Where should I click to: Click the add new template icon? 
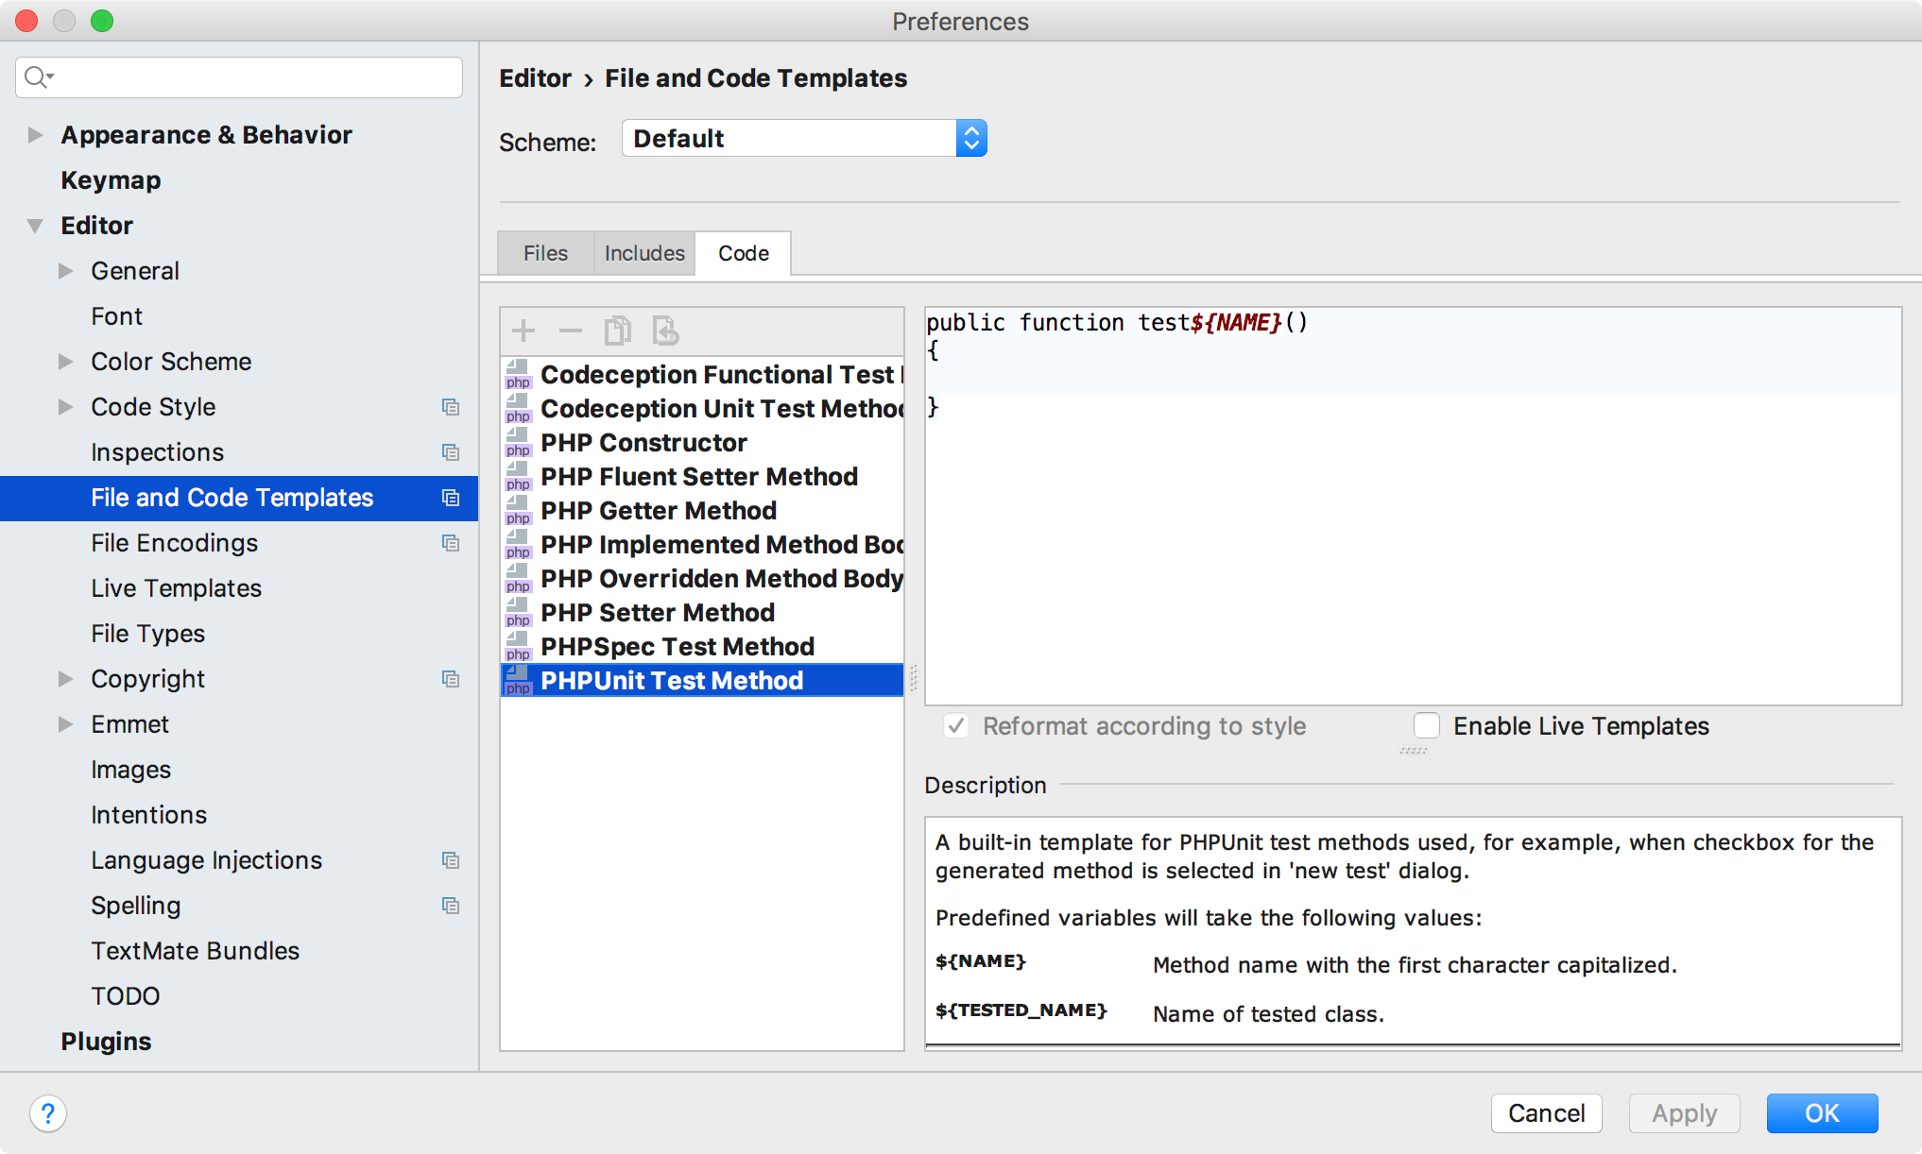point(523,331)
